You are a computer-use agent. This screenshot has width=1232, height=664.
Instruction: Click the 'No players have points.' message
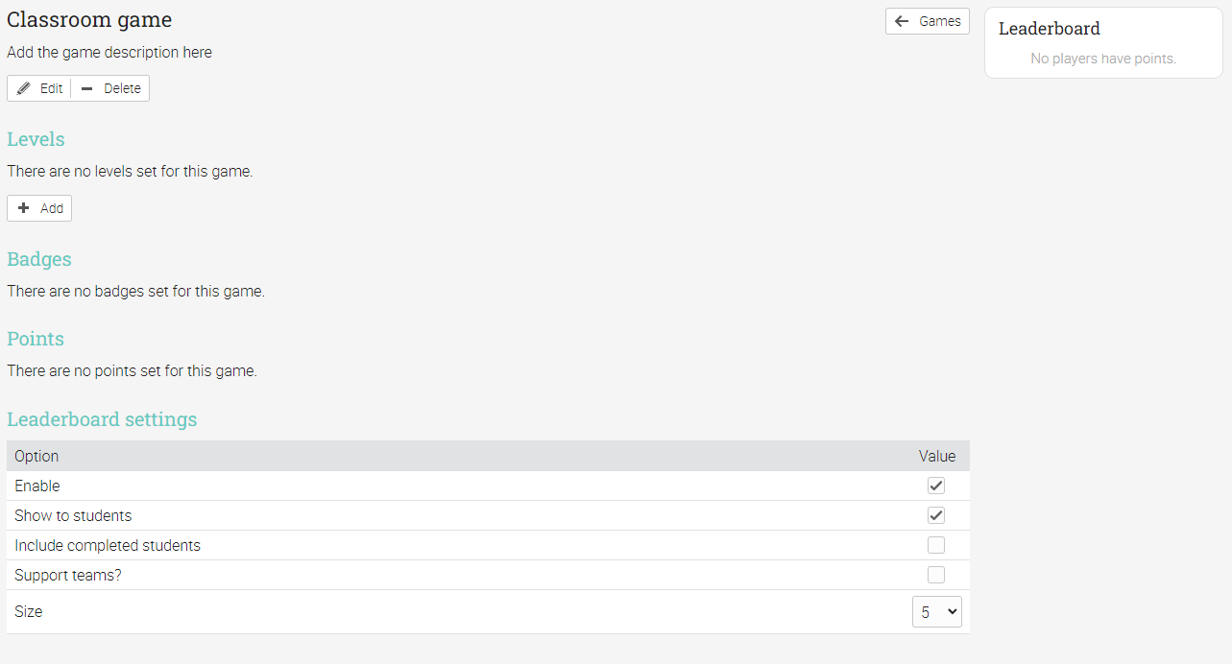(x=1103, y=59)
